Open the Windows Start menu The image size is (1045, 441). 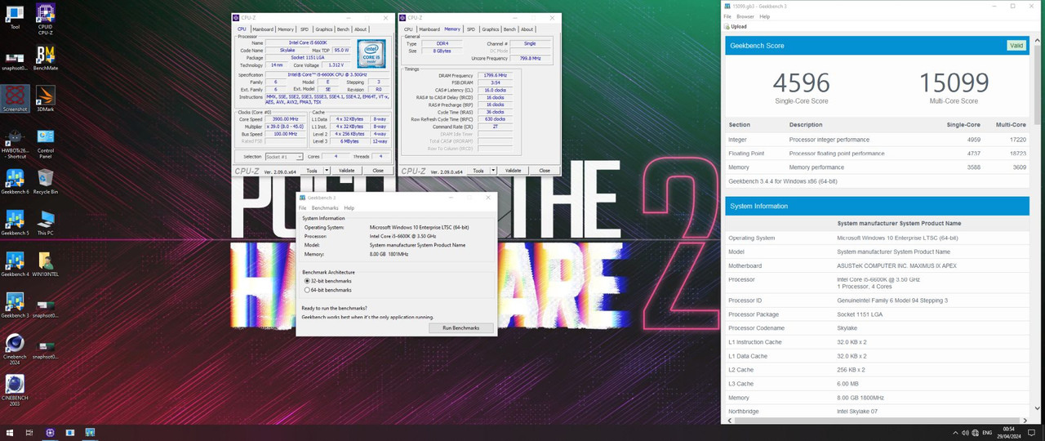pos(10,432)
